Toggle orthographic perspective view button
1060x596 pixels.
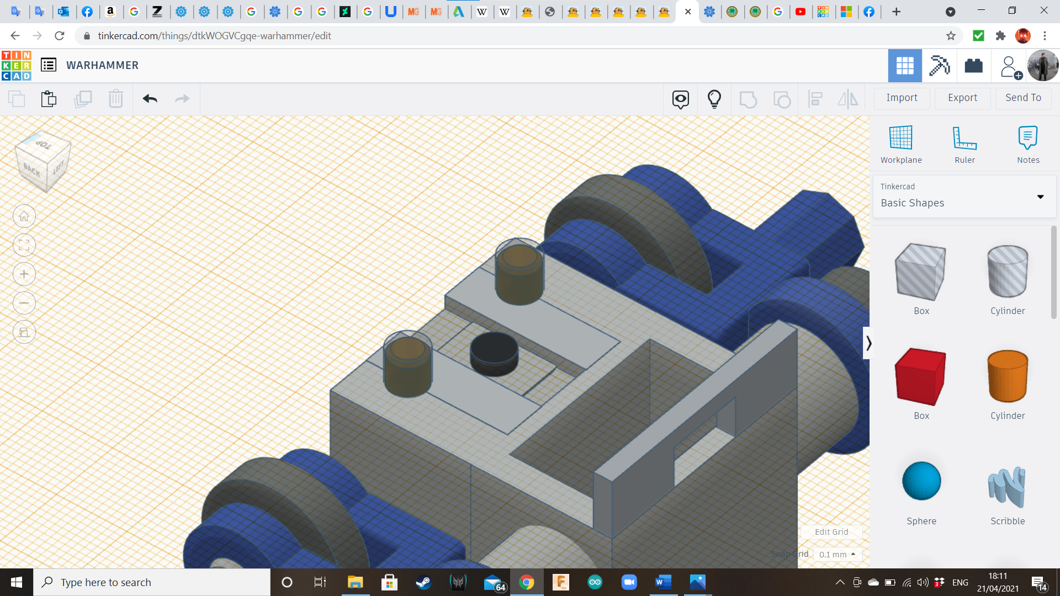click(24, 332)
